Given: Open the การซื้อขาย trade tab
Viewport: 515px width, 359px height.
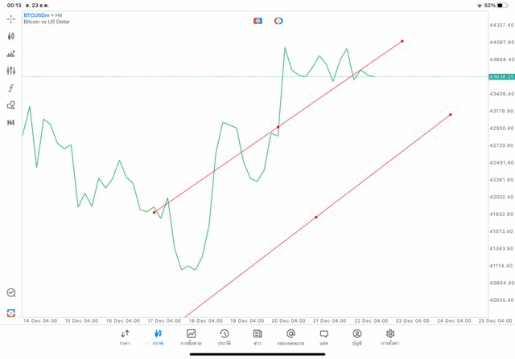Looking at the screenshot, I should point(191,337).
